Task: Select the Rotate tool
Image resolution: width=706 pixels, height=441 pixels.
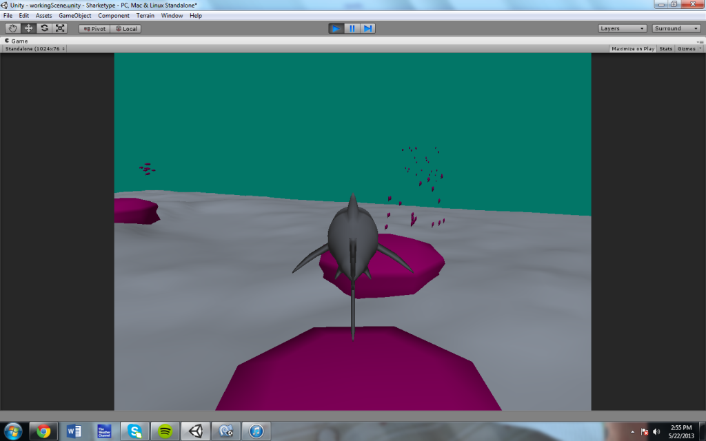Action: tap(44, 28)
